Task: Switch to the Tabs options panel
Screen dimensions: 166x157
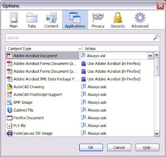Action: [x=32, y=20]
